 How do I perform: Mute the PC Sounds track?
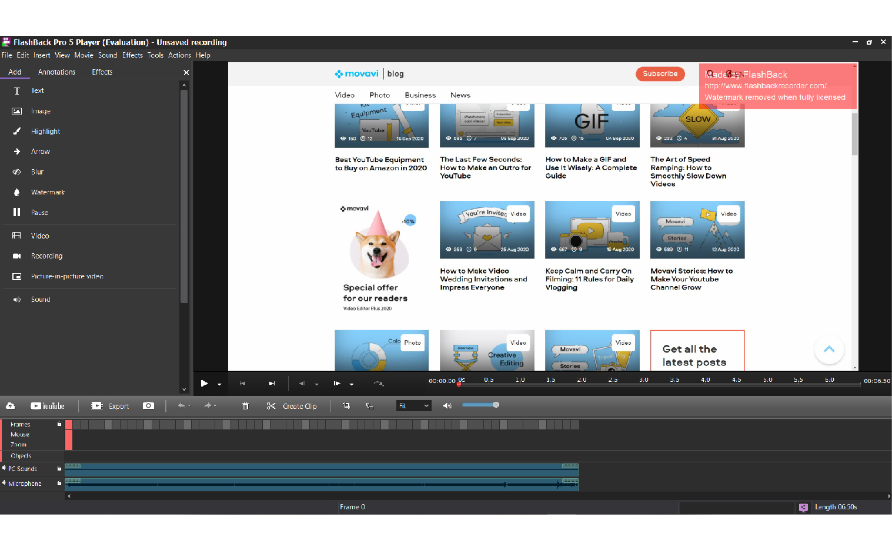coord(4,468)
